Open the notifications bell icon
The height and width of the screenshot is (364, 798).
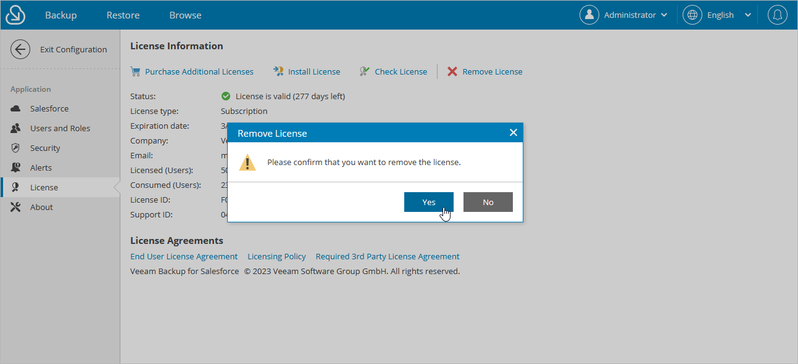point(778,15)
